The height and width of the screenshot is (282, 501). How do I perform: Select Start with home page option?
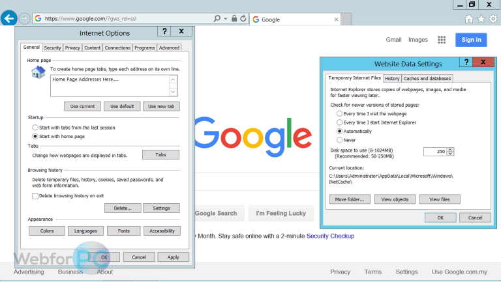35,137
